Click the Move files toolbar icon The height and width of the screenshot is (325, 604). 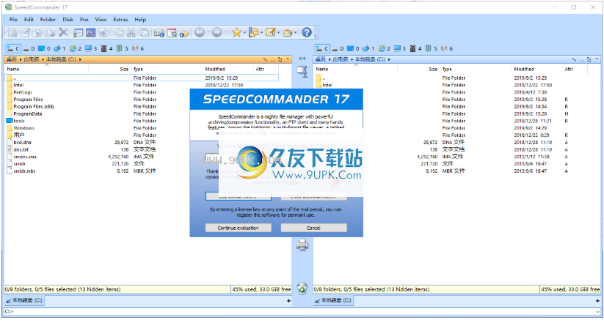(x=51, y=33)
